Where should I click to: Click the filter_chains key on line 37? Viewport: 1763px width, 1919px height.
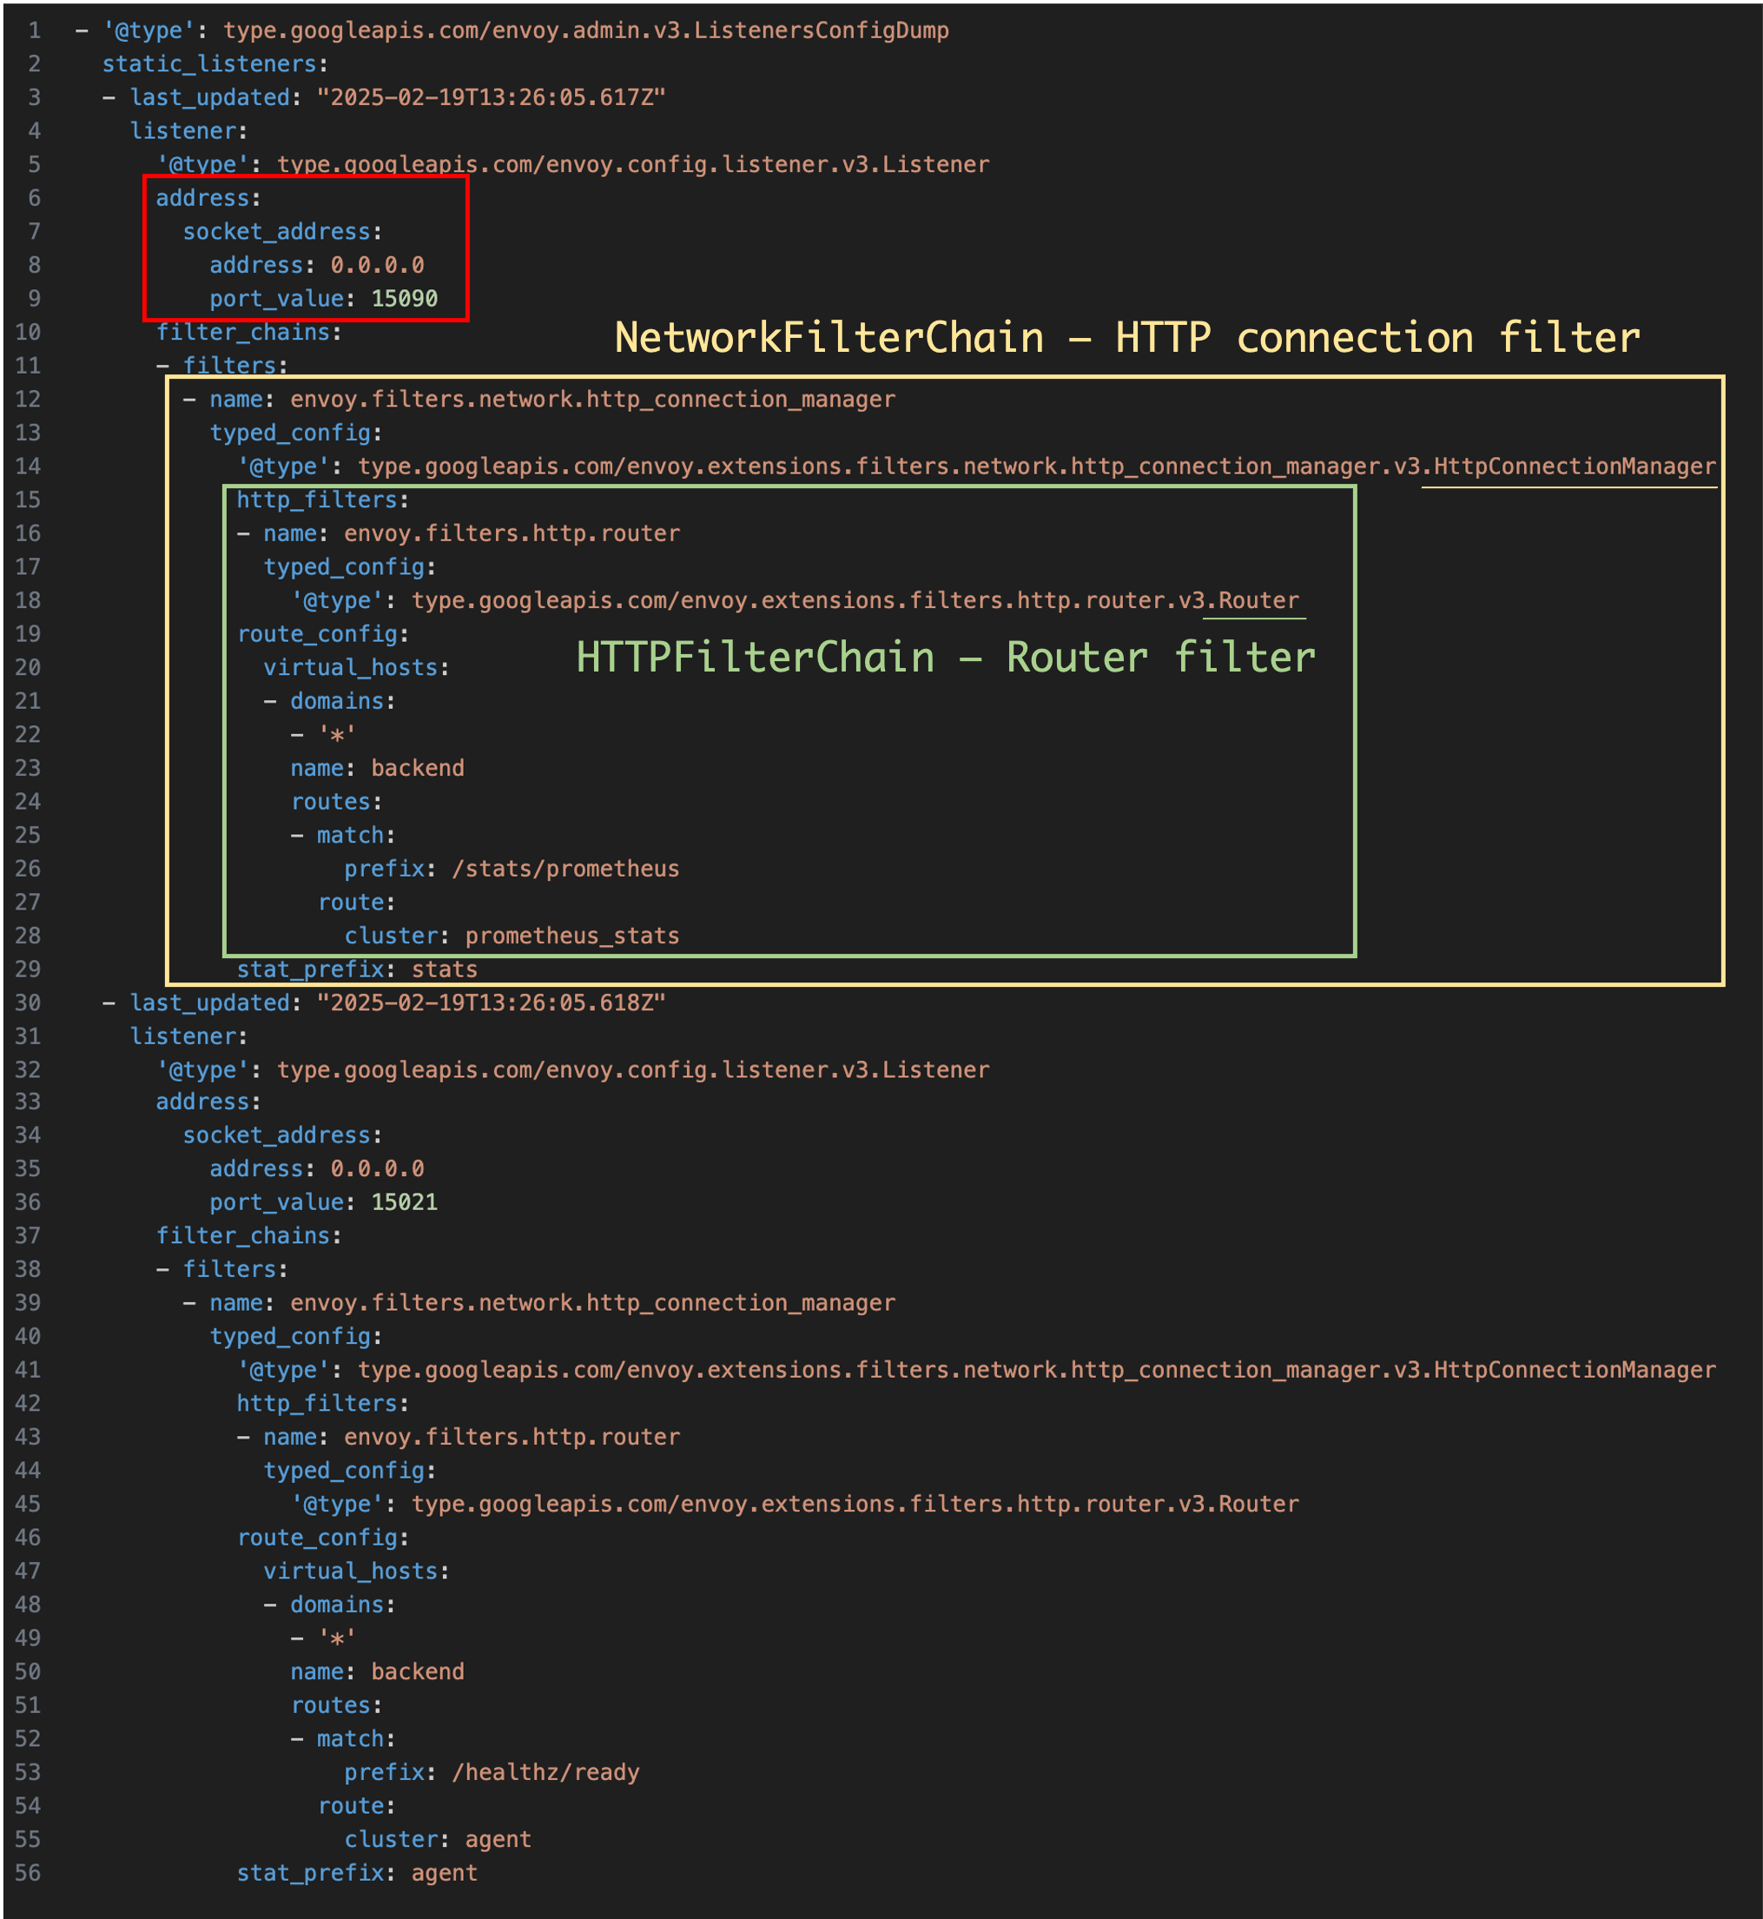point(243,1236)
